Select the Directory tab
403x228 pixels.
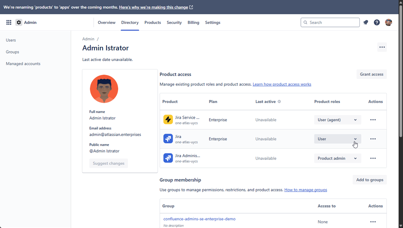pos(130,22)
